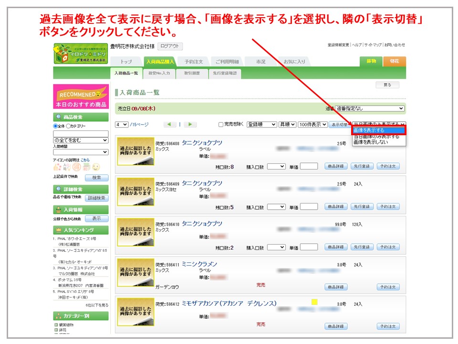The image size is (458, 344).
Task: Click the red 得 icon in the icon legend
Action: [76, 167]
